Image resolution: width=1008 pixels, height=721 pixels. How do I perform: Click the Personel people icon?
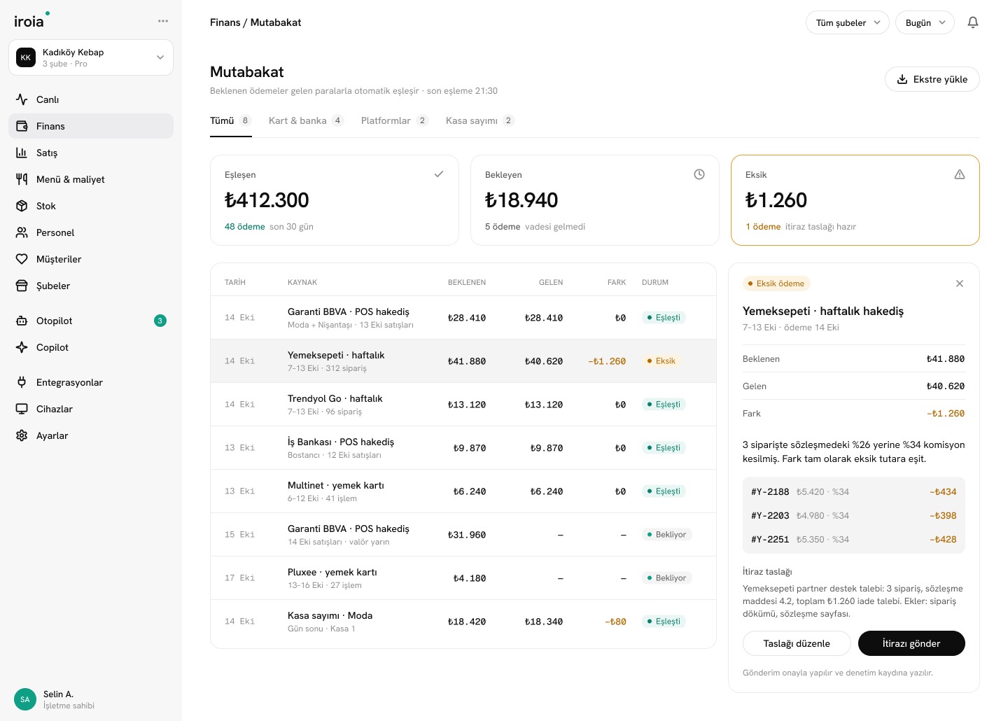click(22, 232)
